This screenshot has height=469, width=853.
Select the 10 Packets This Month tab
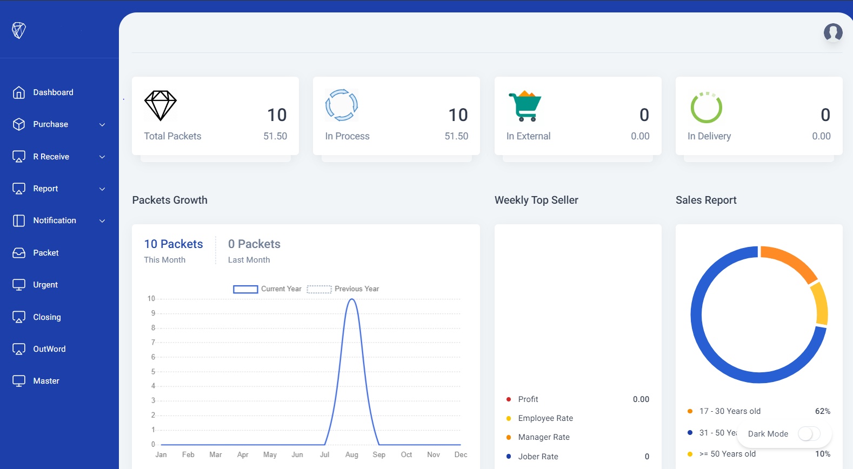tap(174, 251)
